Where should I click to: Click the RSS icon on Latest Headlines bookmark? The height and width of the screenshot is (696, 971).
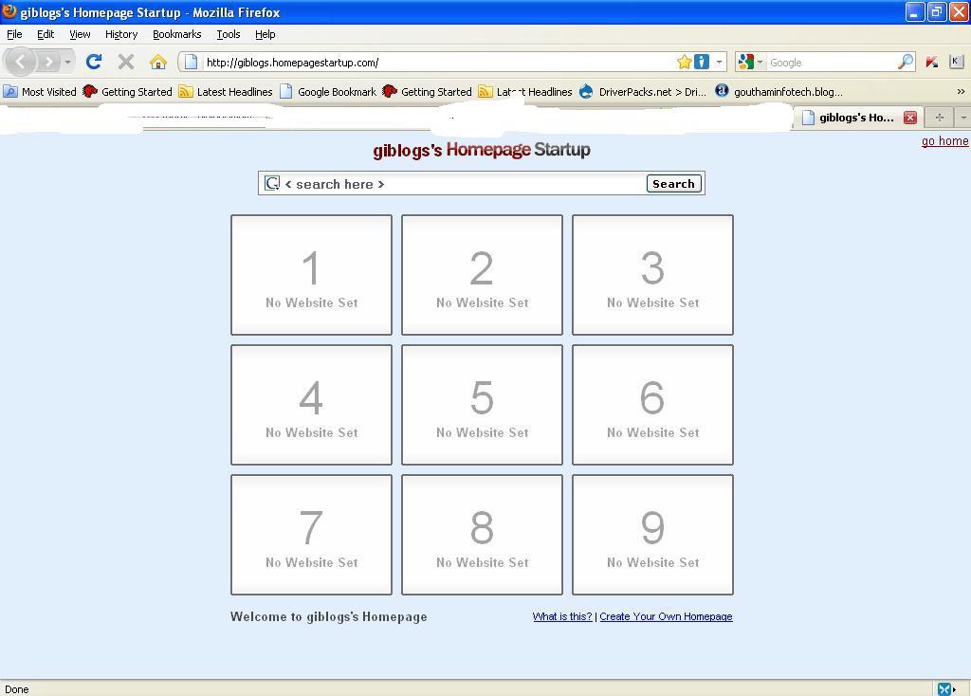click(x=188, y=91)
